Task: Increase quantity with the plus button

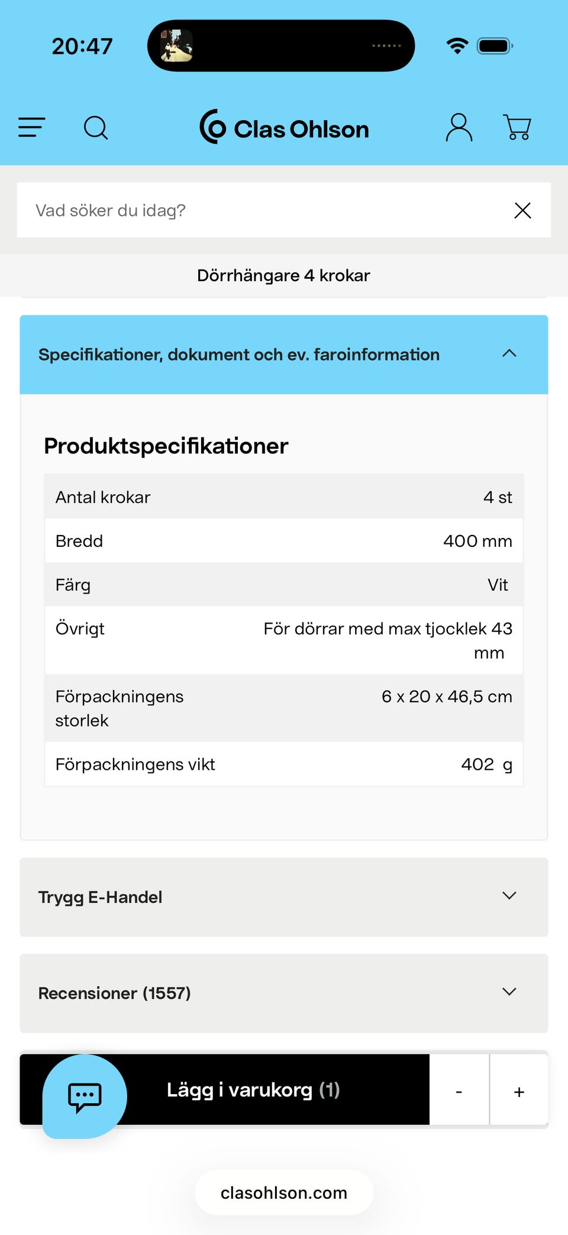Action: pos(519,1090)
